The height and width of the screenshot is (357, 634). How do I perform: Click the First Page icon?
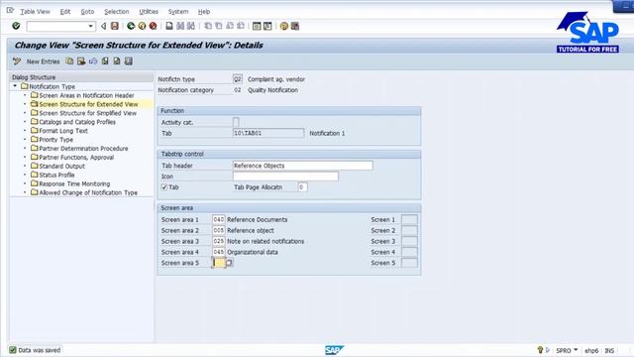208,26
